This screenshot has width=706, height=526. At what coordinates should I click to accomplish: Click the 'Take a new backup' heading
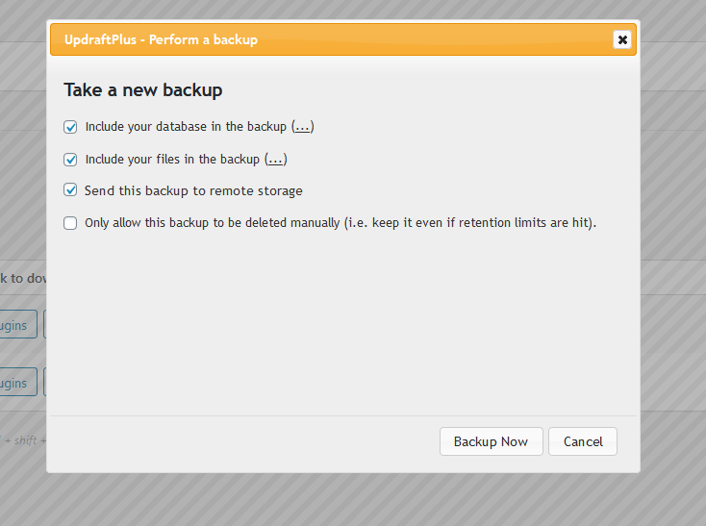point(143,90)
